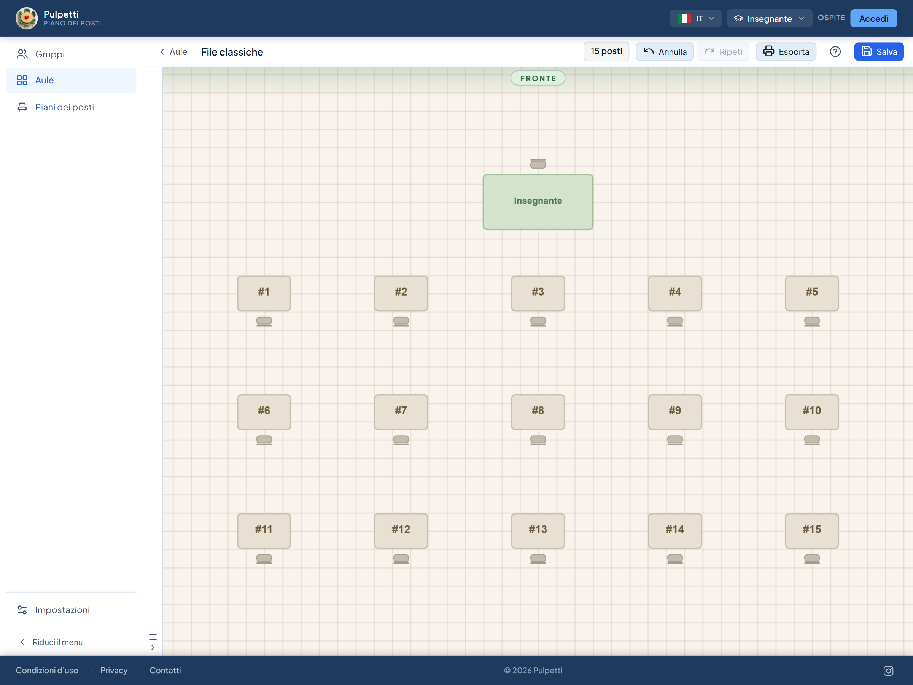Select the chair icon under desk #8
Image resolution: width=913 pixels, height=685 pixels.
(x=538, y=440)
